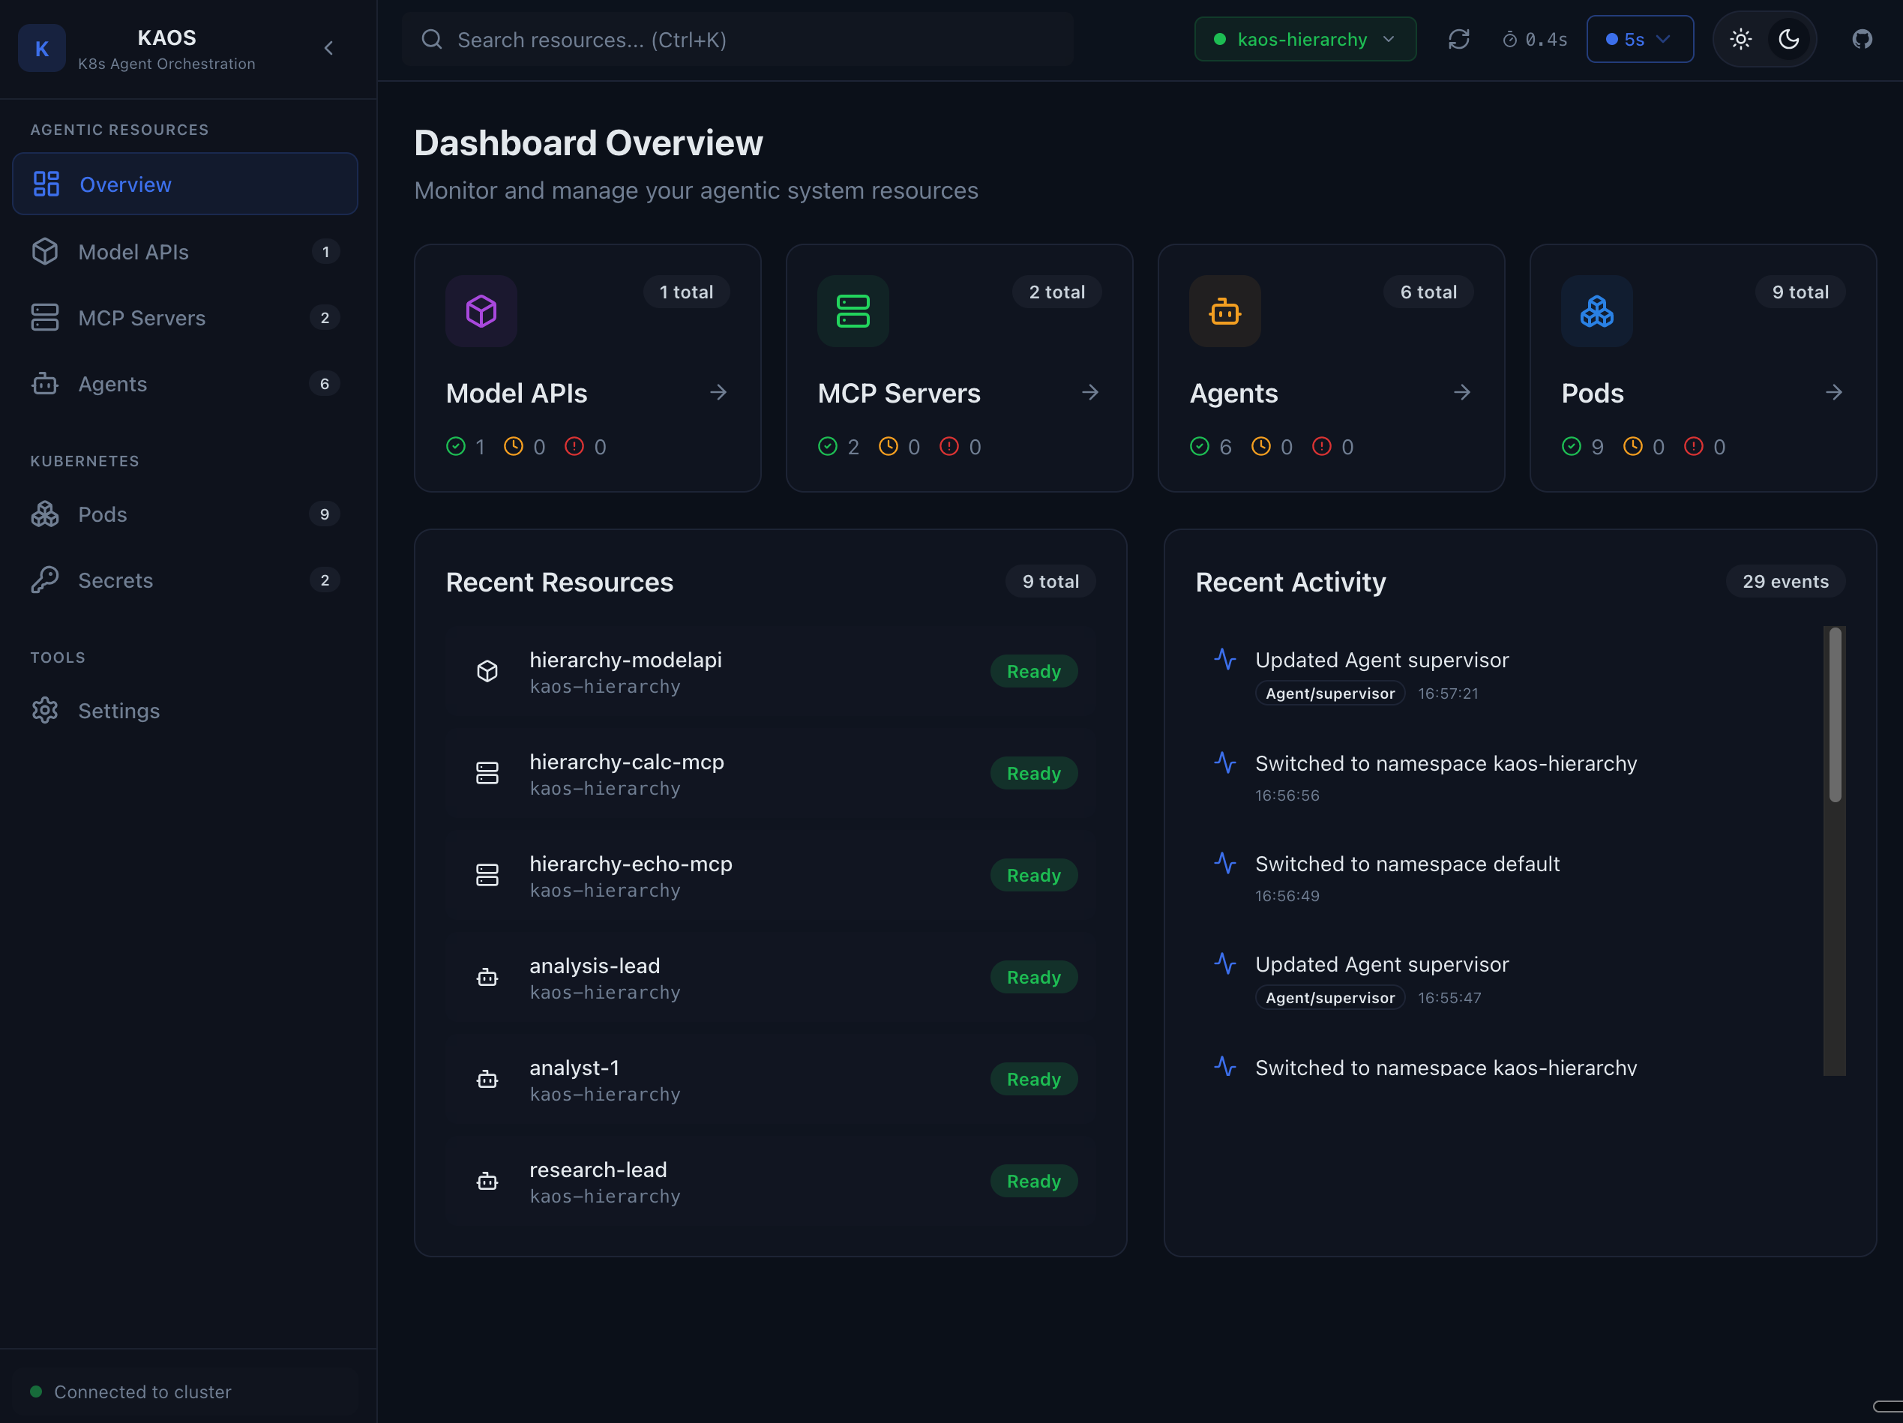This screenshot has height=1423, width=1903.
Task: Click the Agents robot icon in sidebar
Action: [x=45, y=384]
